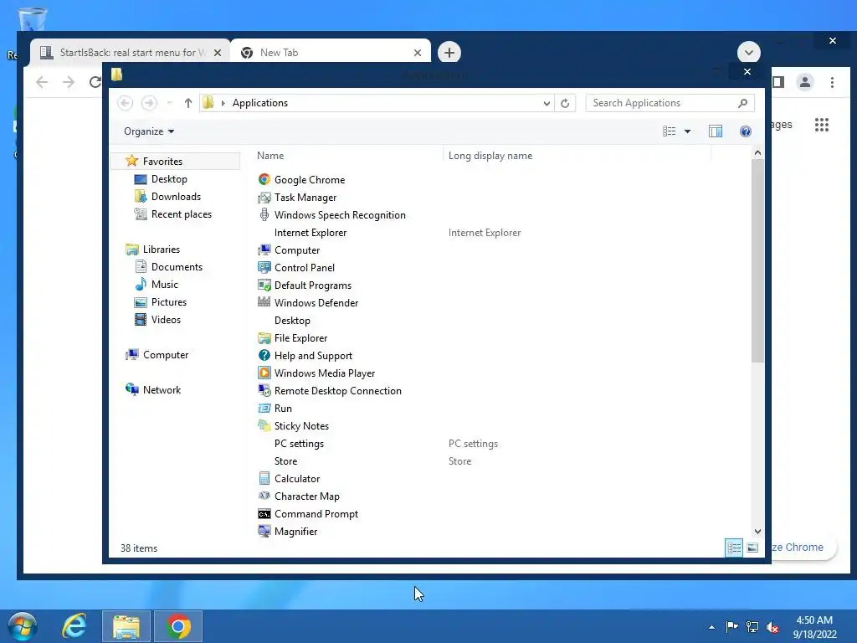857x643 pixels.
Task: Select the Run entry
Action: [x=275, y=408]
